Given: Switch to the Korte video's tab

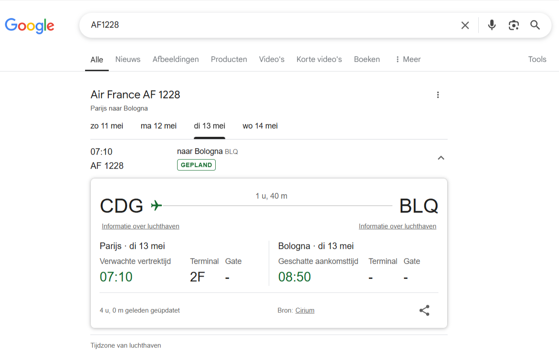Looking at the screenshot, I should click(319, 59).
